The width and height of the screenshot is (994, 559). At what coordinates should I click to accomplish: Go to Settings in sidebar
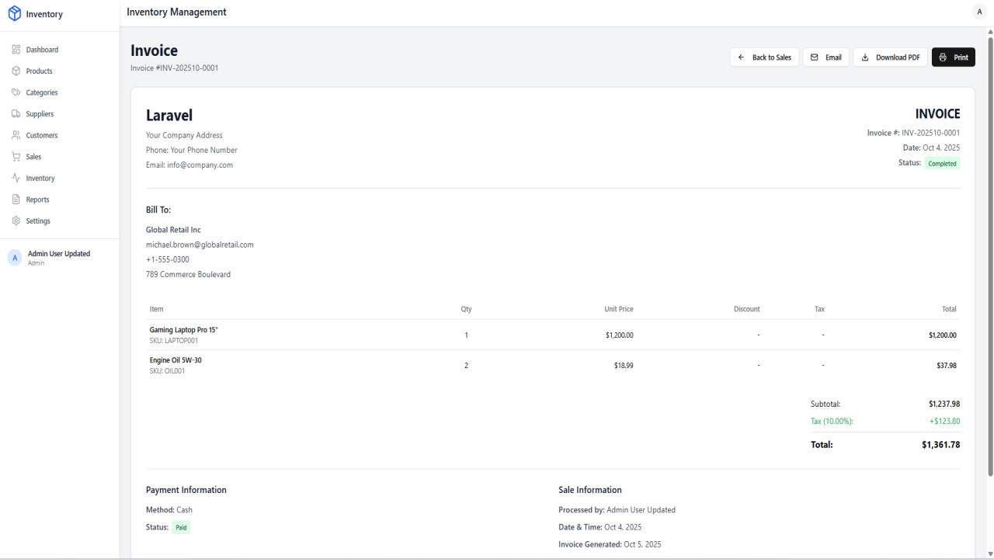[59, 220]
